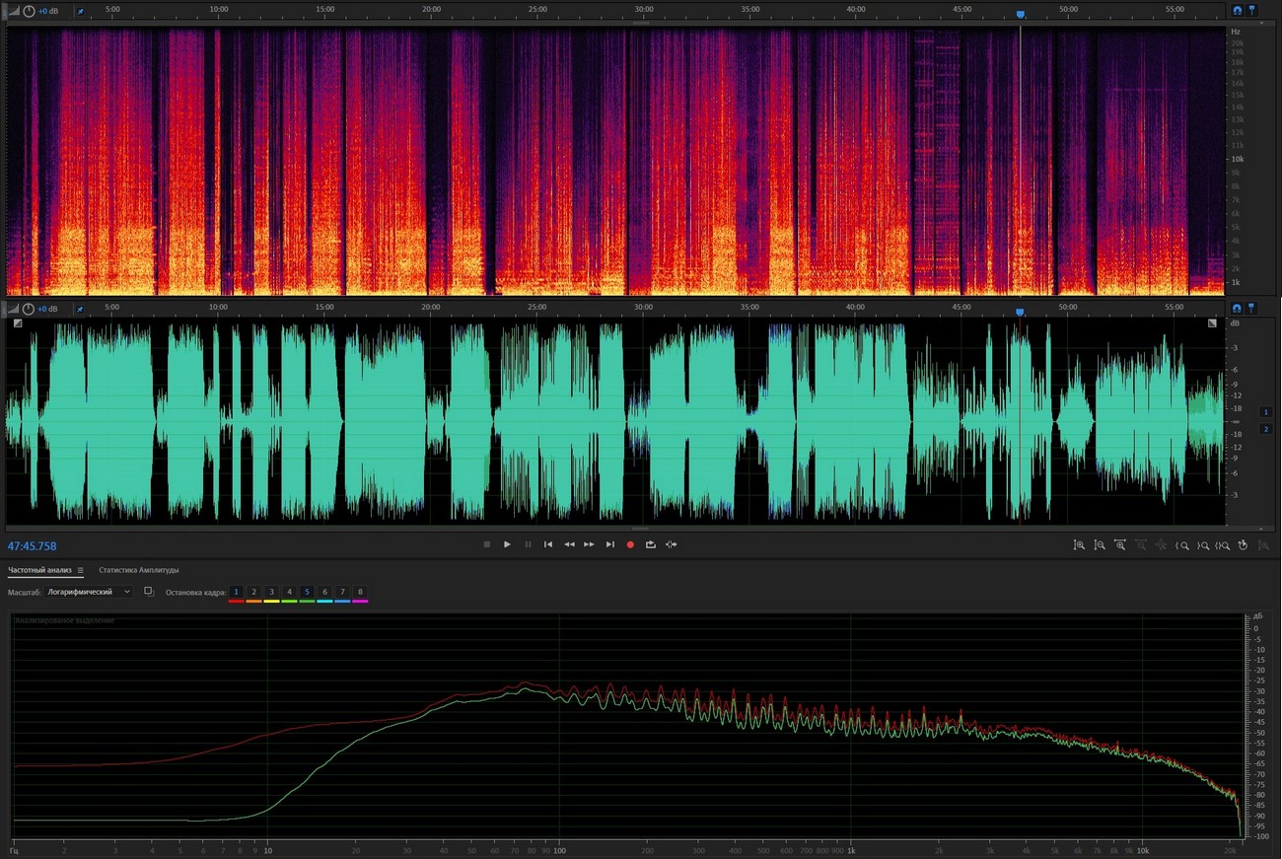This screenshot has width=1282, height=859.
Task: Click the current time display 47:45.758
Action: click(33, 545)
